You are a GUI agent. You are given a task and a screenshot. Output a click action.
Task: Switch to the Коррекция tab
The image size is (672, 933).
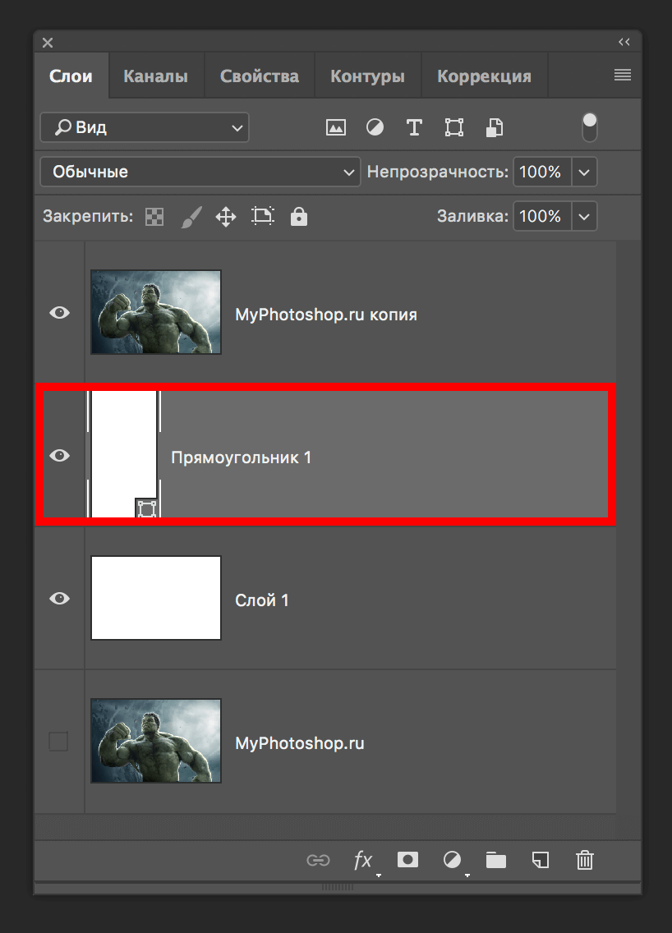(x=484, y=76)
